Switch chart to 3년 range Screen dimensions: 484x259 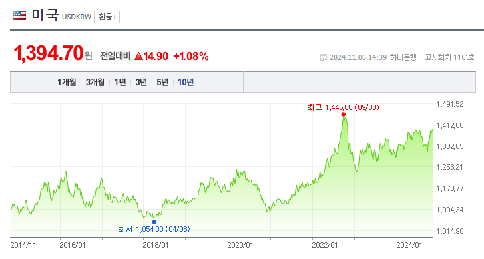(x=141, y=82)
